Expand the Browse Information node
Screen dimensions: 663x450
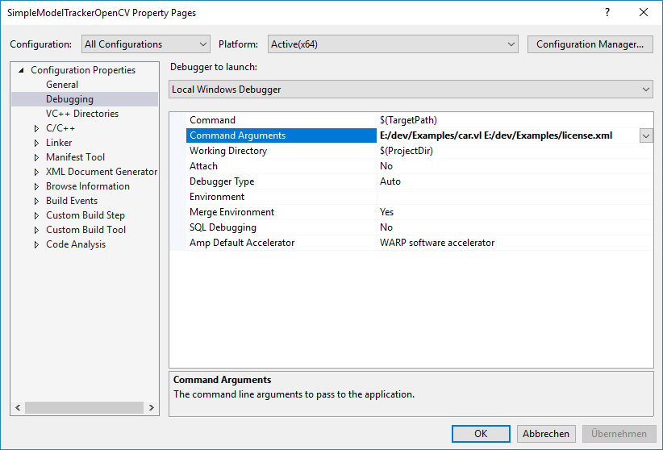[37, 186]
